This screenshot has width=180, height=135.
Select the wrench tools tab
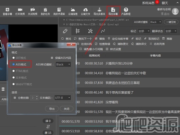coord(90,31)
